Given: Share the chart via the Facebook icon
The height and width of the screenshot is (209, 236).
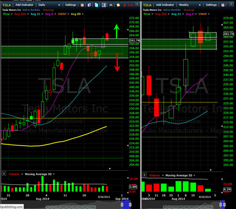Looking at the screenshot, I should (104, 5).
